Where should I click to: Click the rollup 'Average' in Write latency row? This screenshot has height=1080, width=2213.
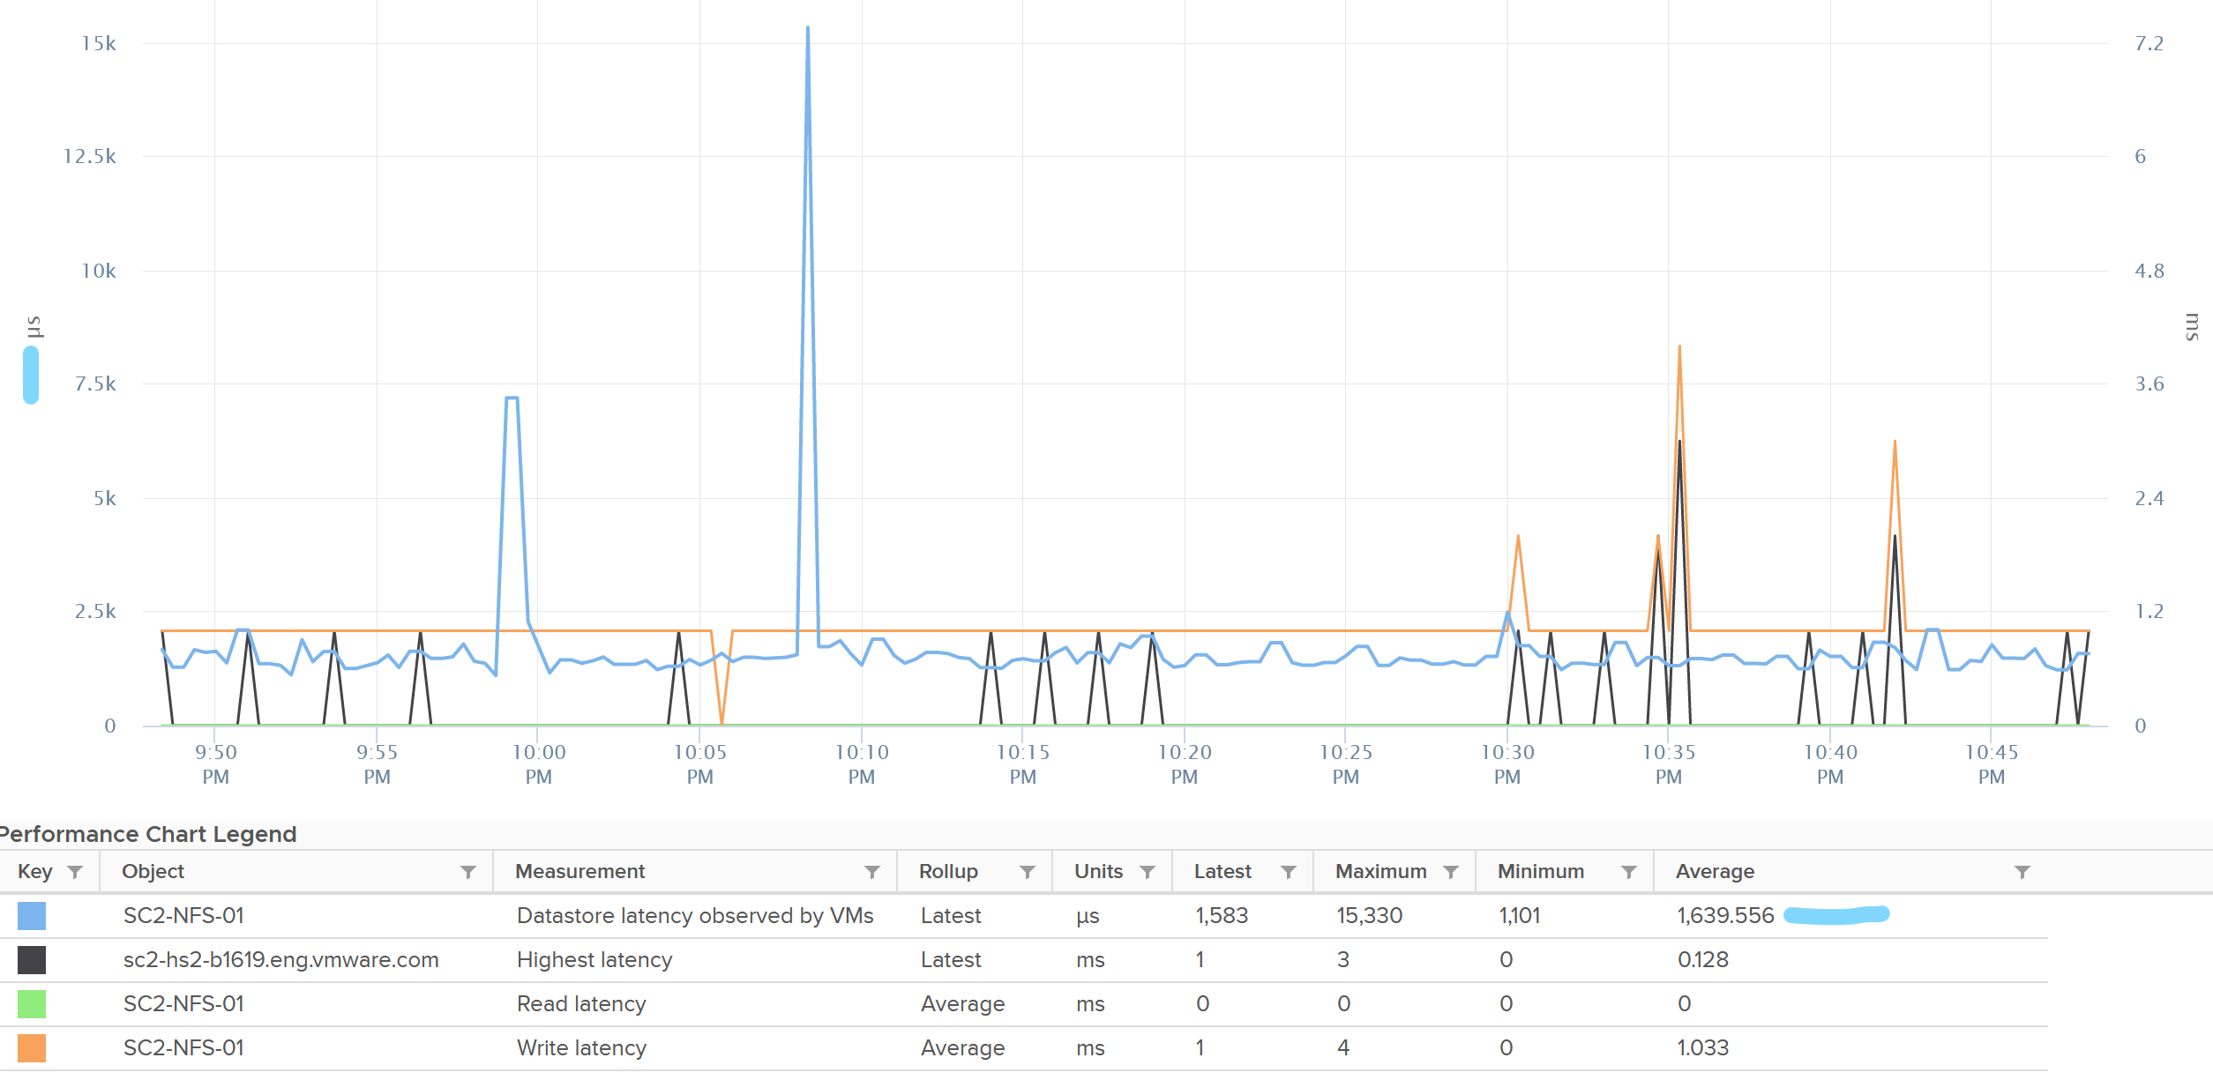click(x=962, y=1048)
